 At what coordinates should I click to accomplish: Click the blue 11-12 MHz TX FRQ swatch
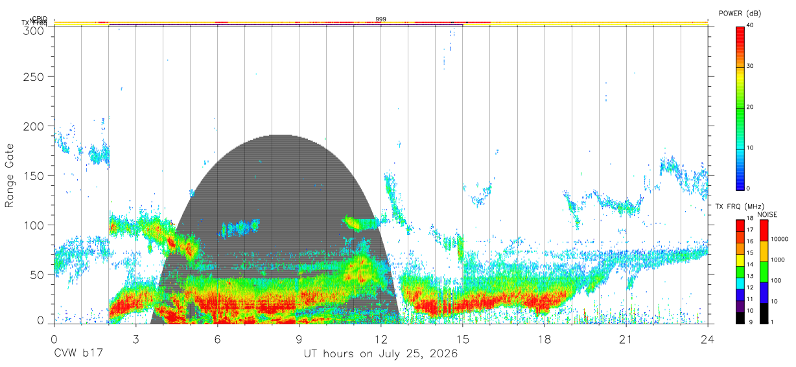[x=740, y=295]
